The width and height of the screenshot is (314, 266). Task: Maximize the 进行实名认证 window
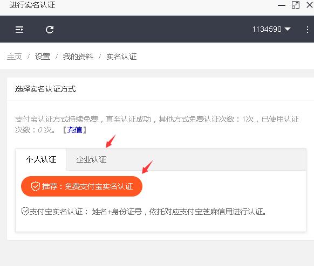tap(296, 5)
